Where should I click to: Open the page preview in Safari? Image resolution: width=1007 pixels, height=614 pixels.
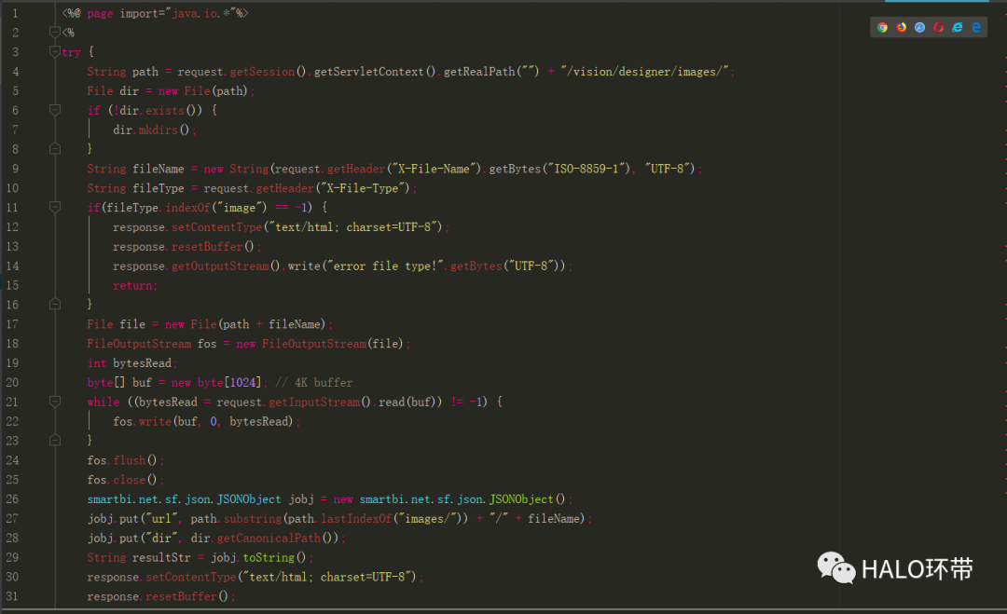point(919,28)
